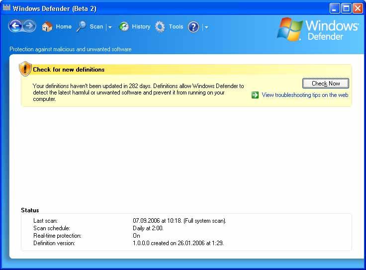
Task: Click the Definition version label
Action: pos(54,243)
